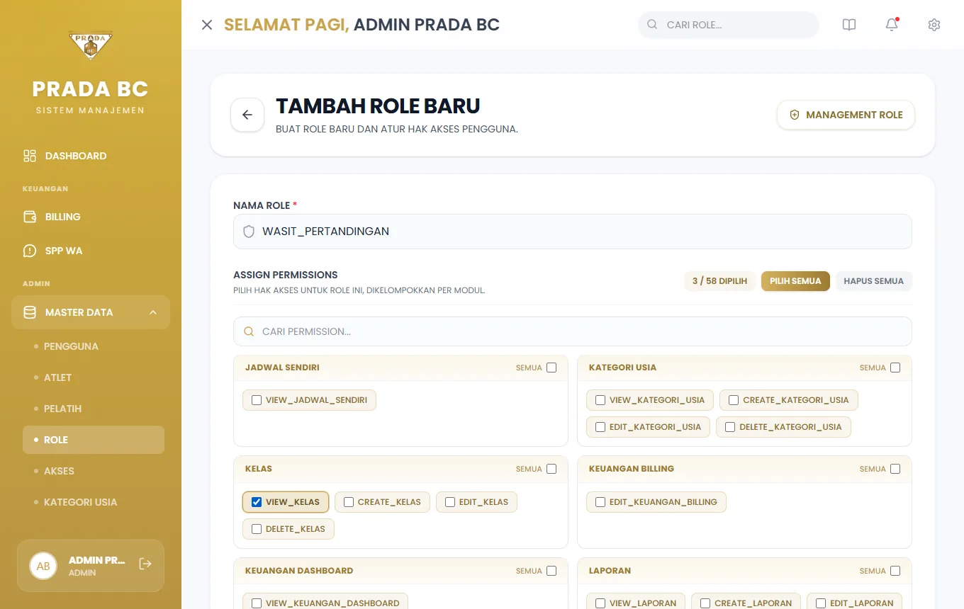Open Atlet in the sidebar
Screen dimensions: 964x609
click(x=94, y=377)
